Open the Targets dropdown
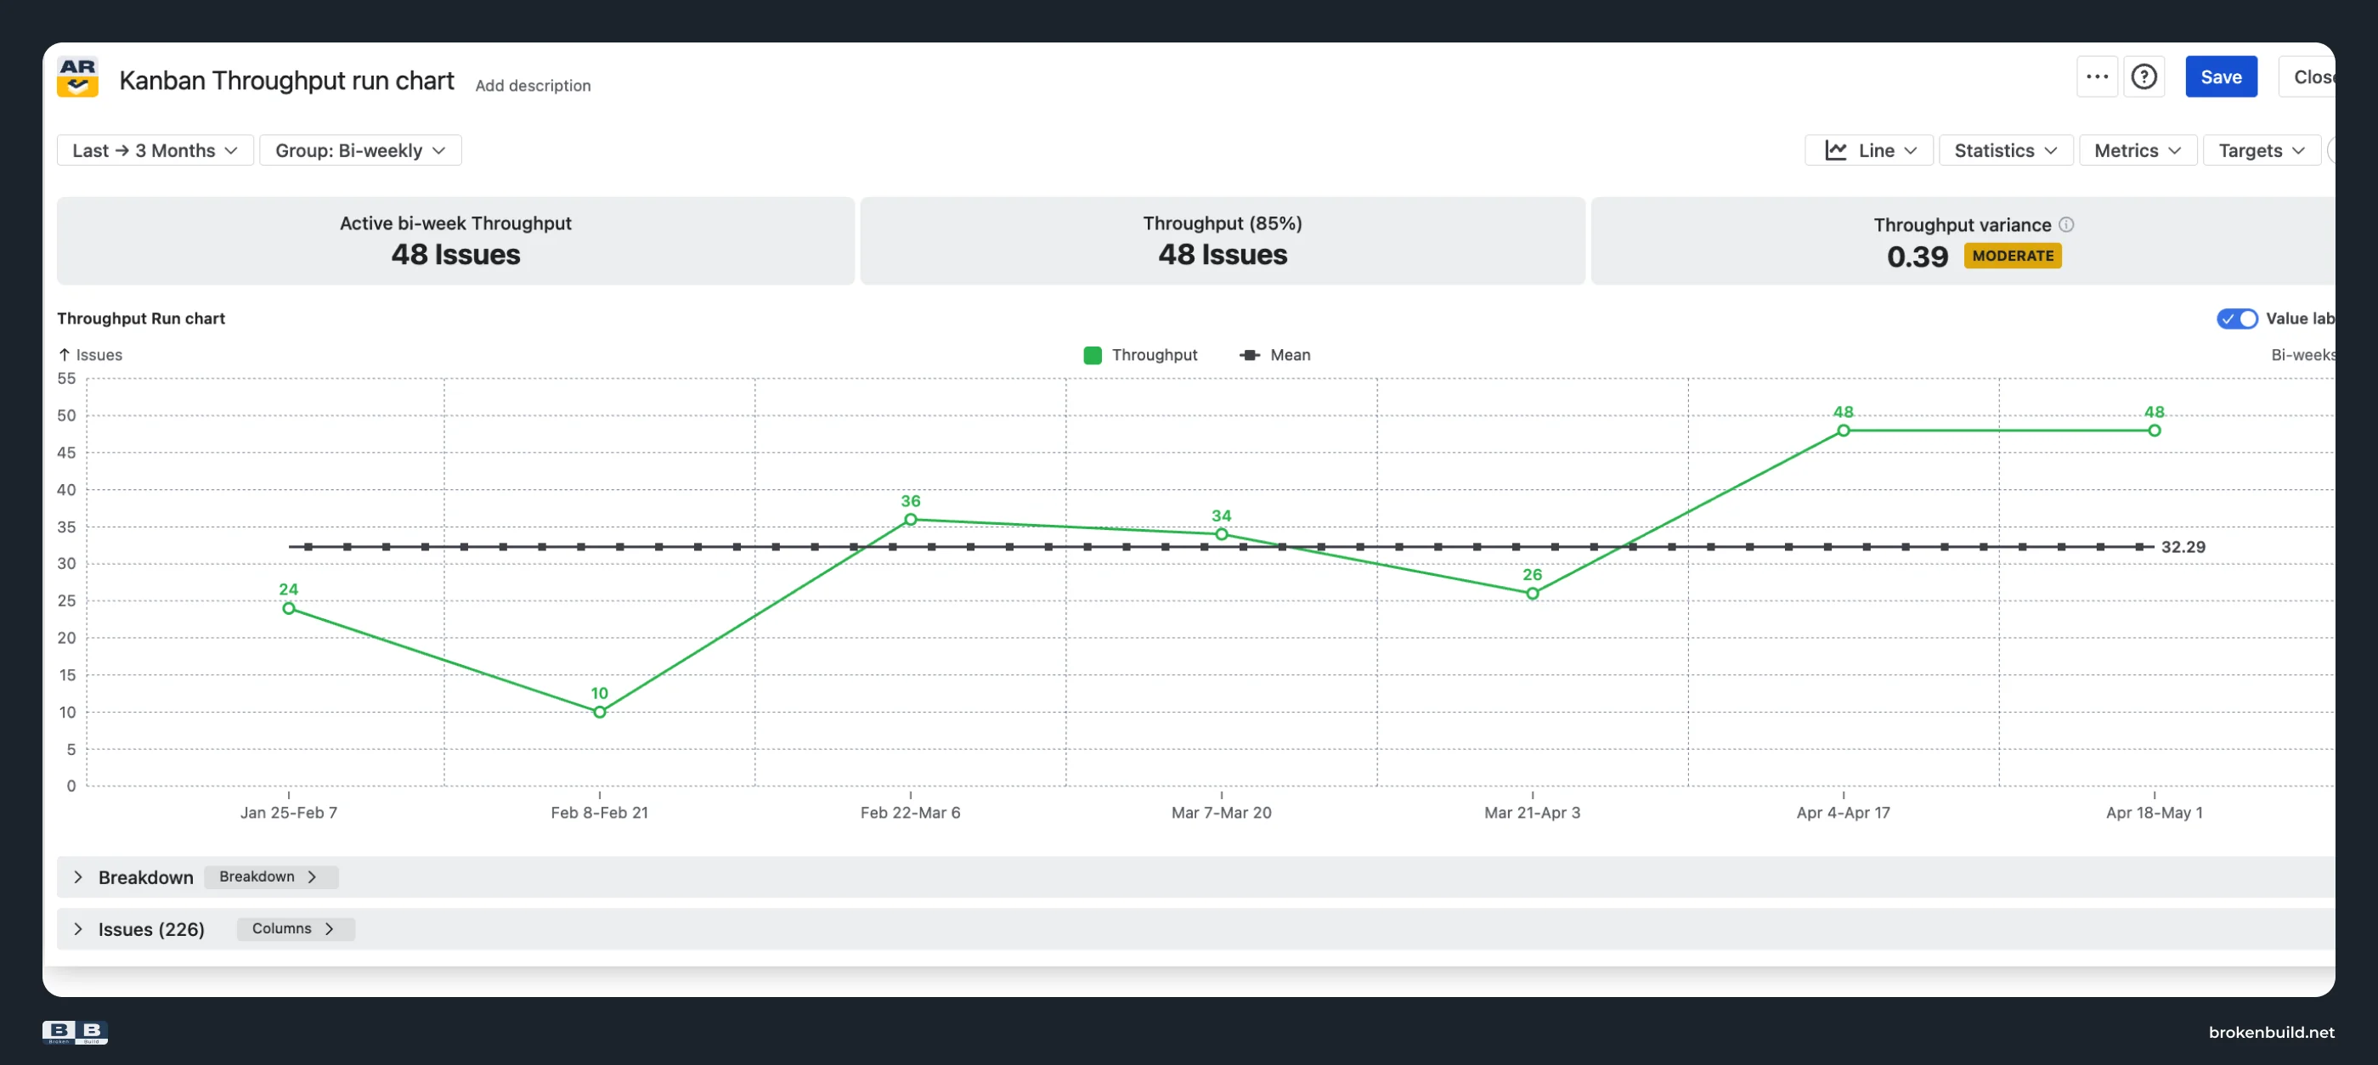 click(x=2262, y=150)
